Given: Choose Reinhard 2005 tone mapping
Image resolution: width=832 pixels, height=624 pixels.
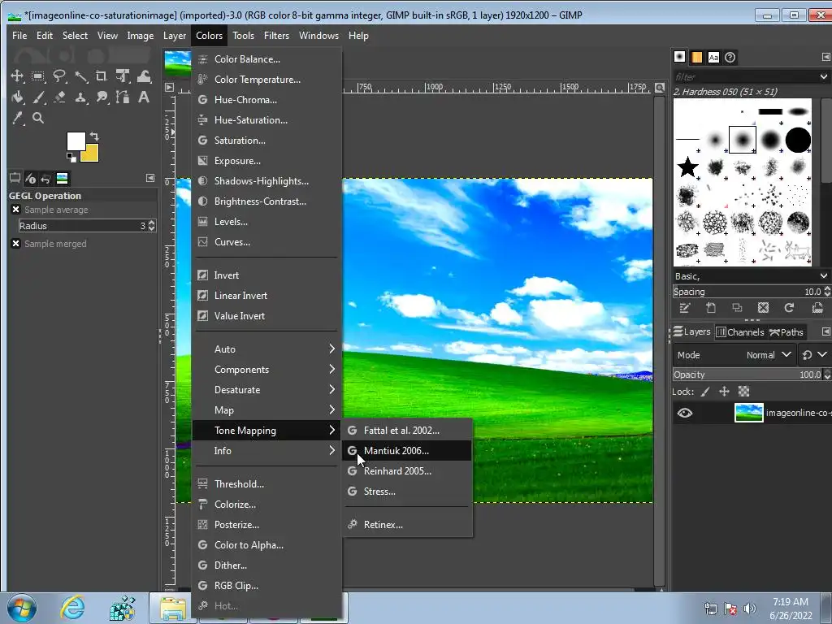Looking at the screenshot, I should coord(407,470).
